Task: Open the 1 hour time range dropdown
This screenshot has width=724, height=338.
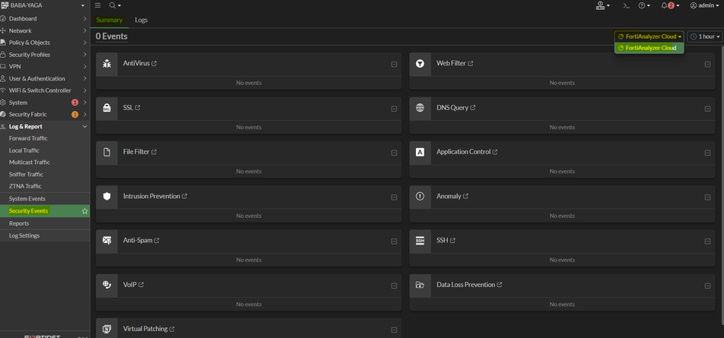Action: click(704, 36)
